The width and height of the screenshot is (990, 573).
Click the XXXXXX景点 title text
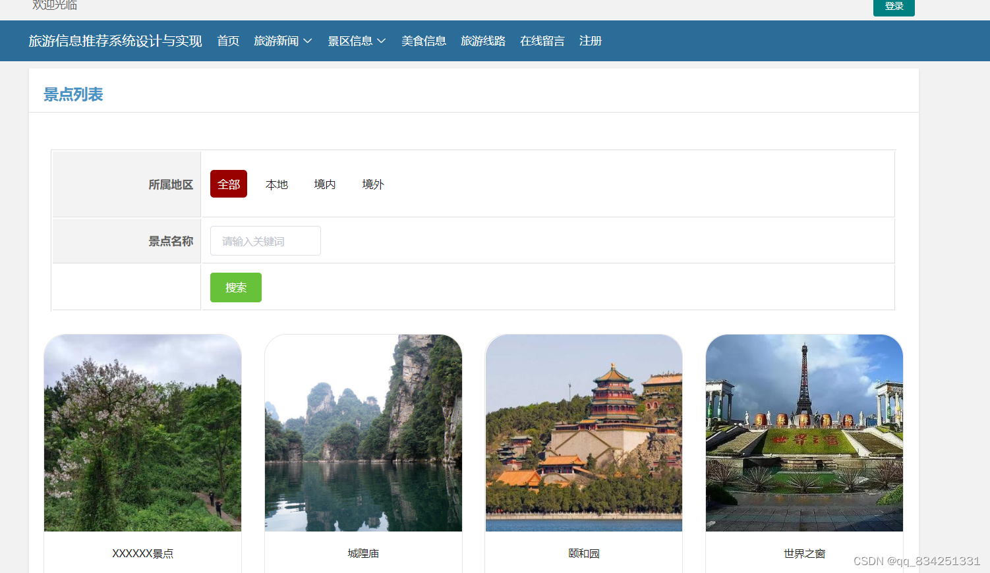click(x=142, y=553)
